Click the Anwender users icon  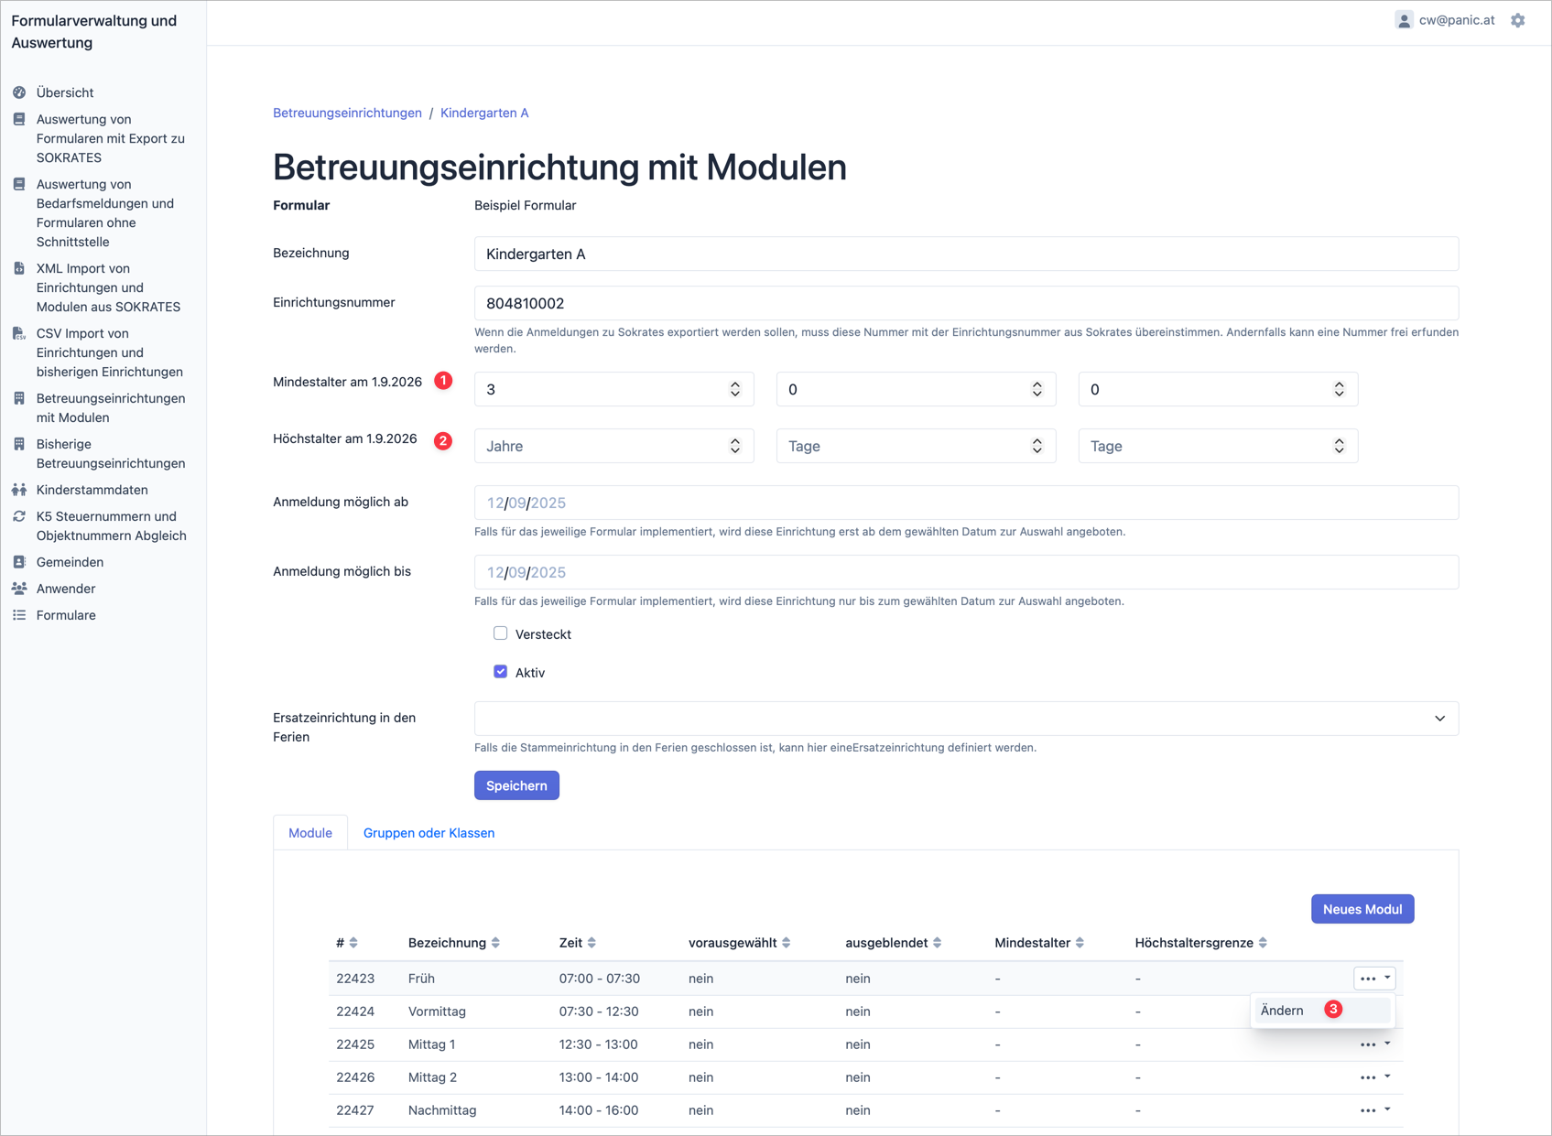[19, 589]
